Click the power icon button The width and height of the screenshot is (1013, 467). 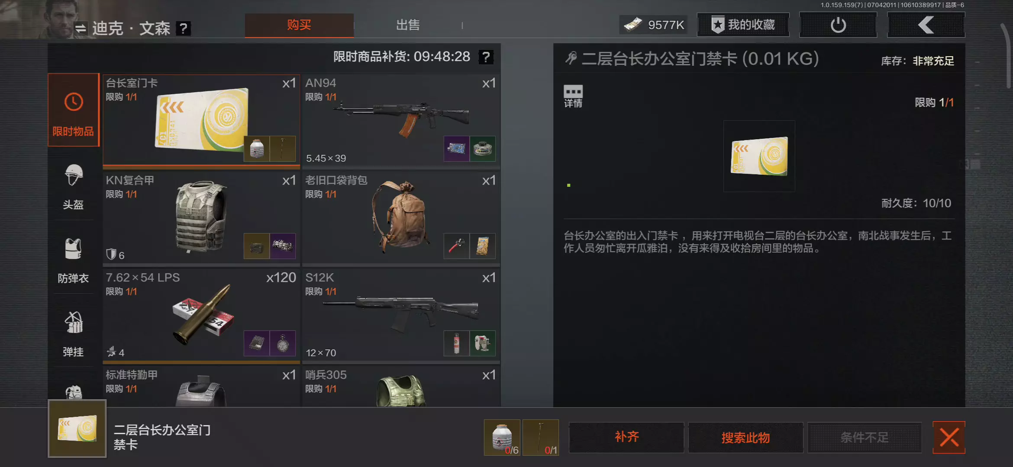pos(838,25)
